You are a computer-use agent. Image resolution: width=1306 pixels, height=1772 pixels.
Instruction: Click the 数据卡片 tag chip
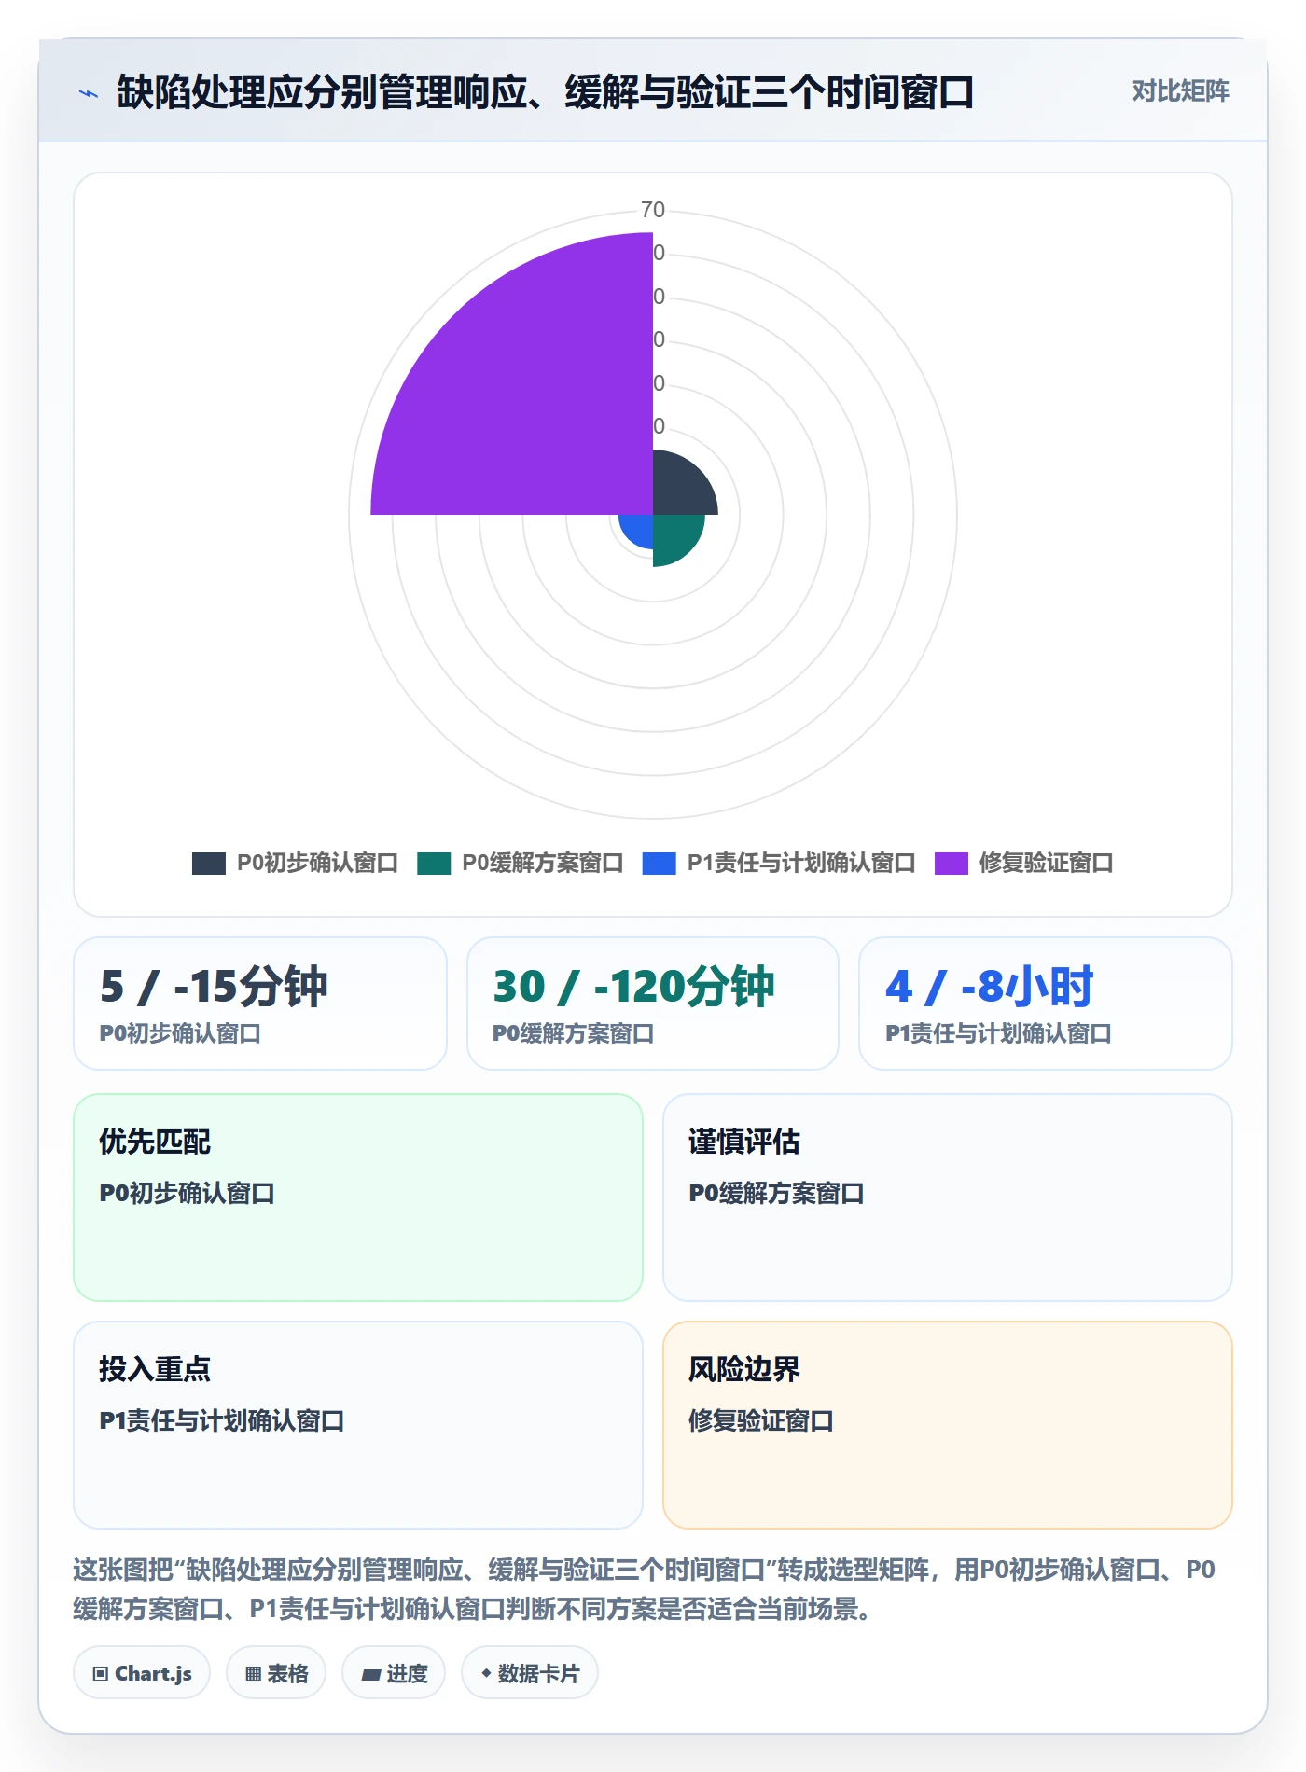click(x=530, y=1673)
